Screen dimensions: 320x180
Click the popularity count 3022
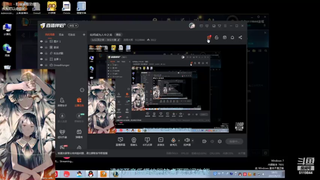pyautogui.click(x=152, y=40)
